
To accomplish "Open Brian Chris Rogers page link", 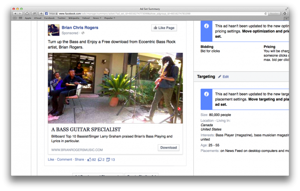I will click(x=80, y=27).
